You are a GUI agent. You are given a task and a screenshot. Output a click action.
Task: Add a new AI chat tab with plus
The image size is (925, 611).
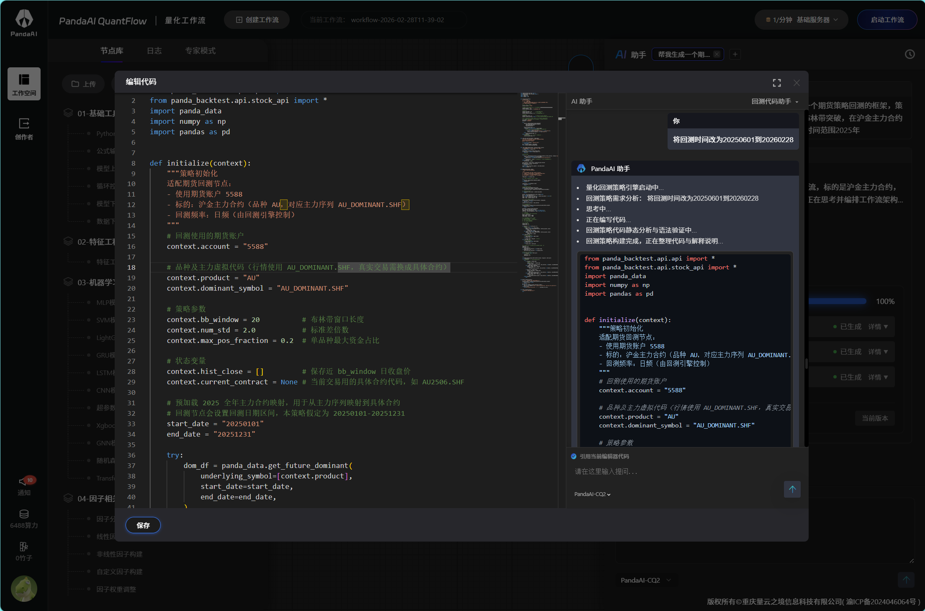tap(735, 54)
